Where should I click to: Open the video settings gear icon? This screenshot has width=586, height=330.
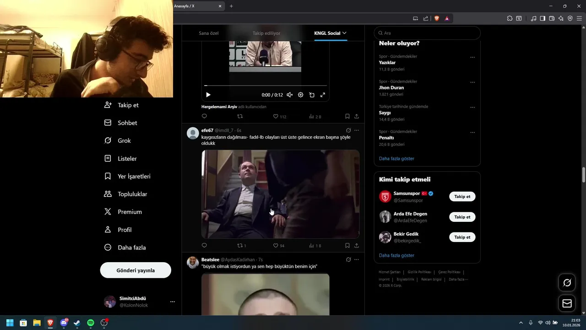coord(301,95)
